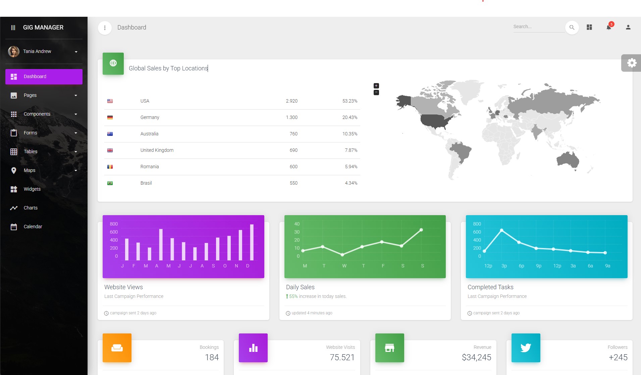Expand the Tables submenu arrow
This screenshot has width=641, height=375.
[76, 152]
